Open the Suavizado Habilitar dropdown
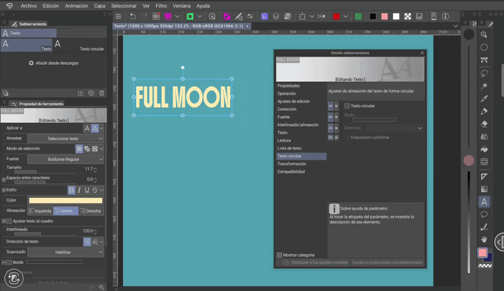This screenshot has width=504, height=291. coord(66,252)
